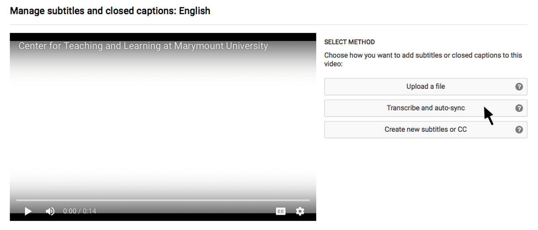538x230 pixels.
Task: Mute the video with the speaker icon
Action: [x=50, y=211]
